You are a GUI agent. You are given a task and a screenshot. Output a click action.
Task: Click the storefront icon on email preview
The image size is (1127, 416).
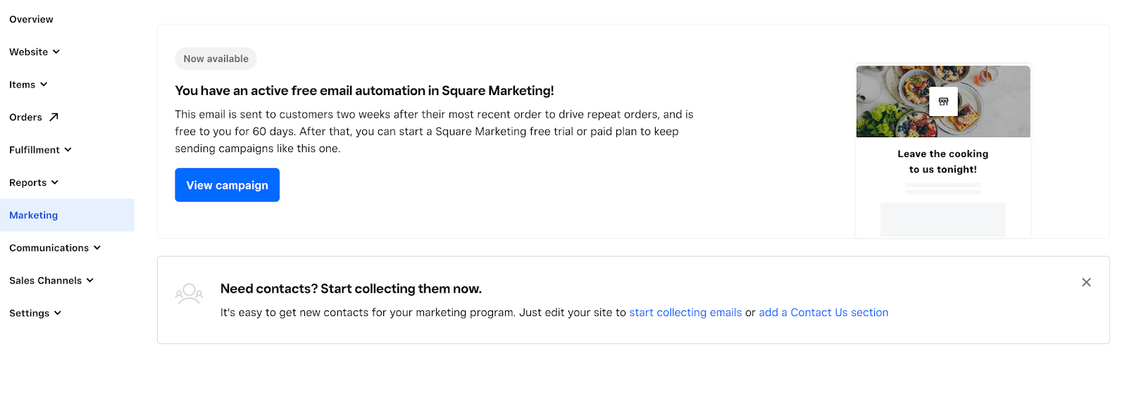coord(943,101)
